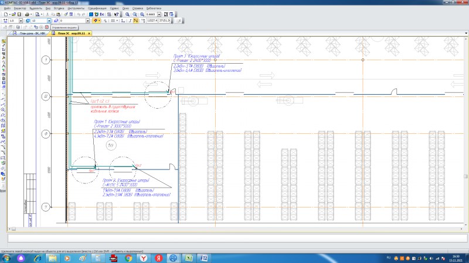Screen dimensions: 469x263
Task: Select the circle tool in left toolbar
Action: pyautogui.click(x=3, y=109)
